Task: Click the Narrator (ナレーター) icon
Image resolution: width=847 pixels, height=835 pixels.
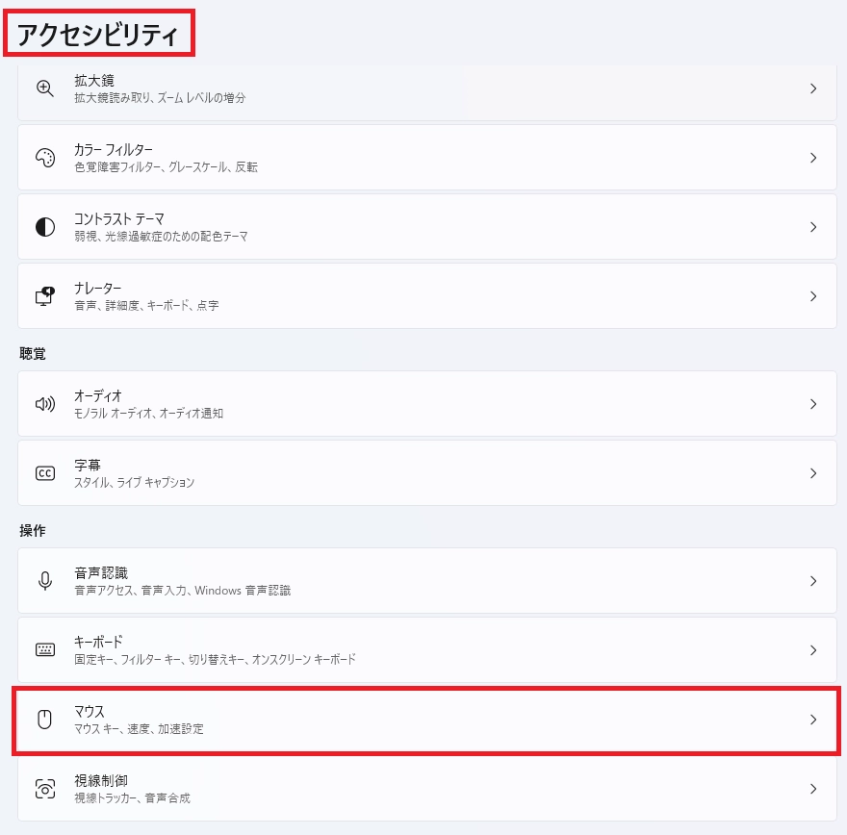Action: tap(45, 296)
